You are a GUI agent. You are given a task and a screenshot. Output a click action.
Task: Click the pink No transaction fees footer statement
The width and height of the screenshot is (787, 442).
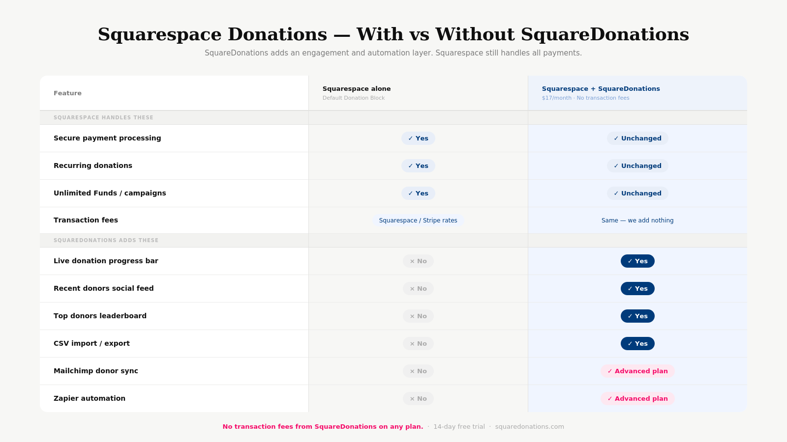[x=323, y=427]
